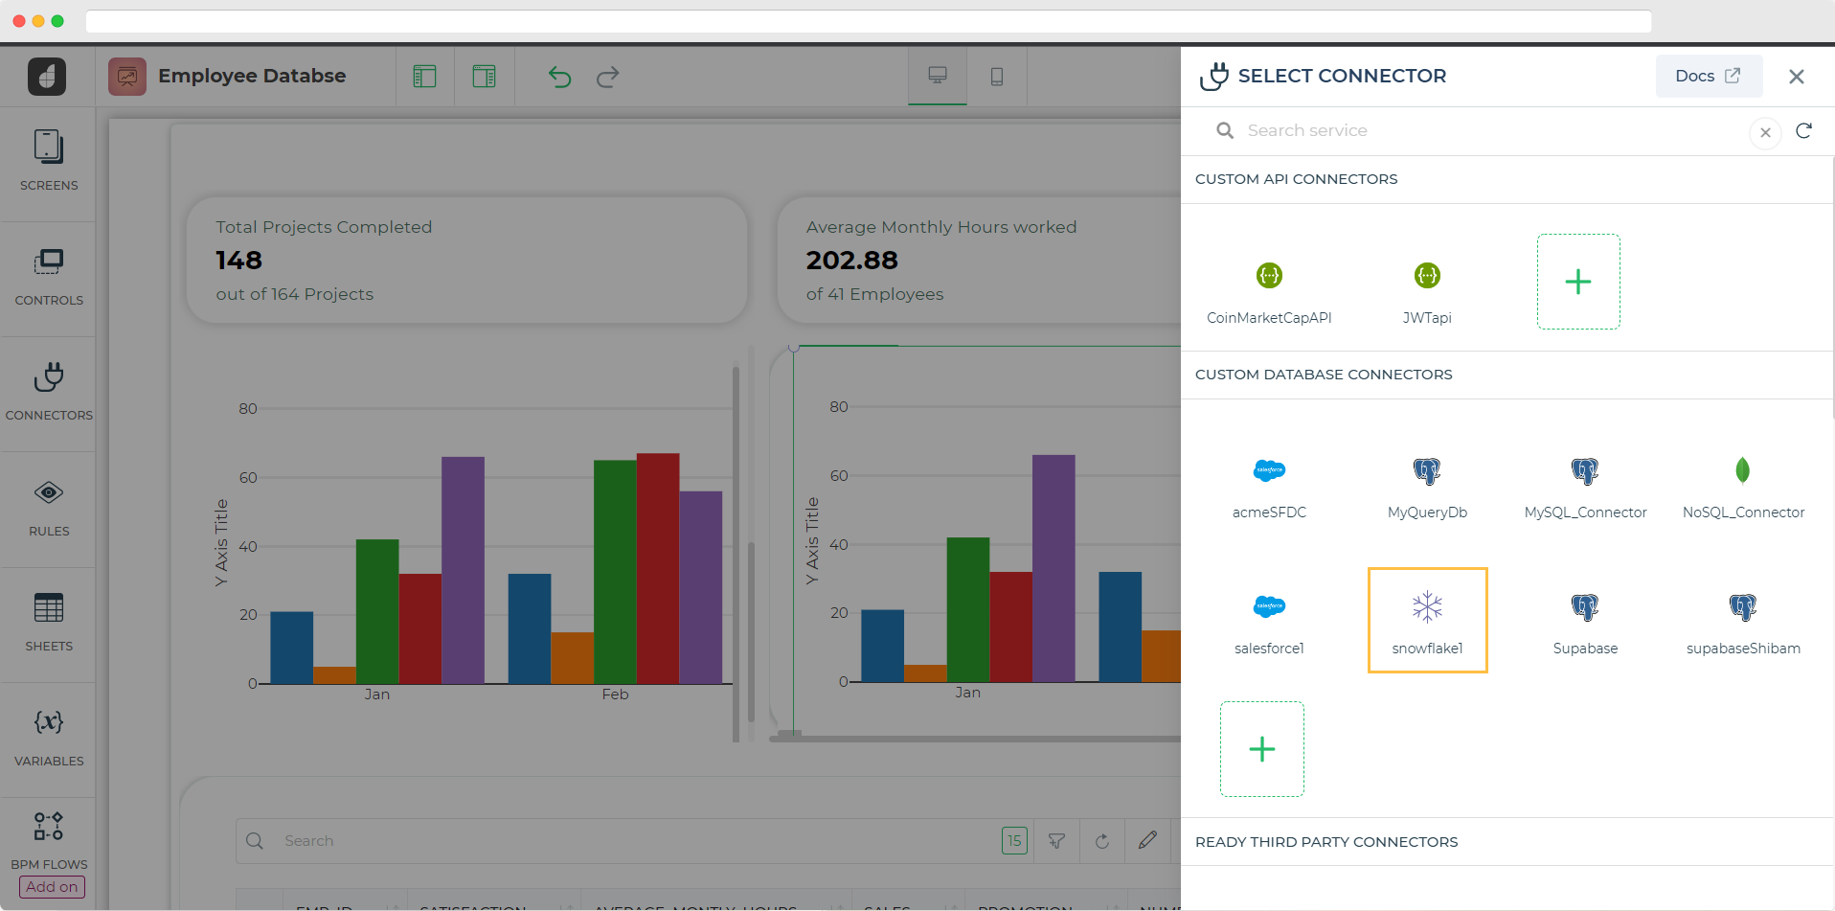Click the undo arrow in toolbar

pos(559,77)
